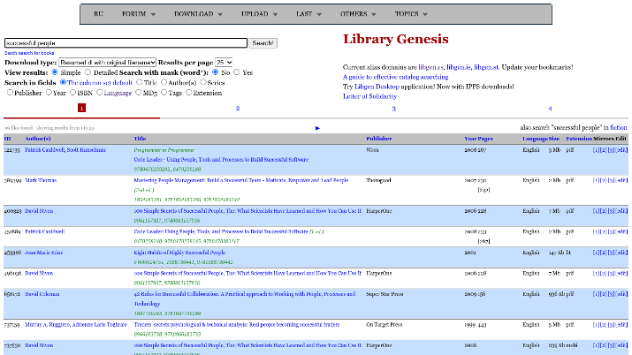Viewport: 632px width, 355px height.
Task: Select the Detailed view results radio button
Action: pyautogui.click(x=88, y=72)
